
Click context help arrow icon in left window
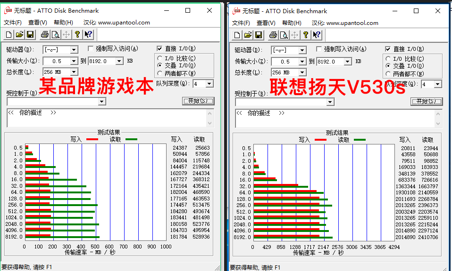click(88, 35)
